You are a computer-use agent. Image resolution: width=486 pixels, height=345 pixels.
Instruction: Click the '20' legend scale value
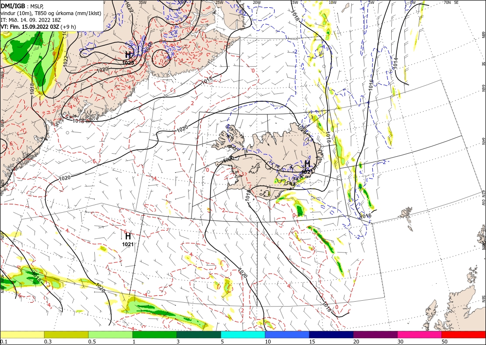(x=356, y=342)
